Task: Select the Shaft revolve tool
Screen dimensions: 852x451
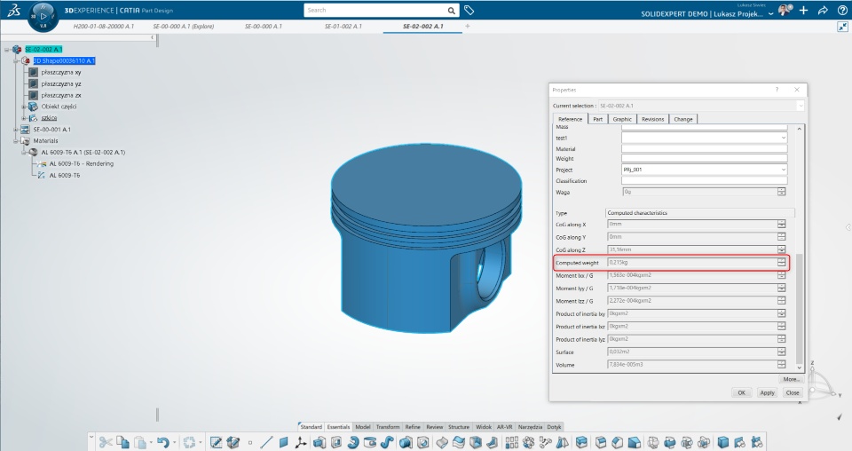Action: click(353, 442)
